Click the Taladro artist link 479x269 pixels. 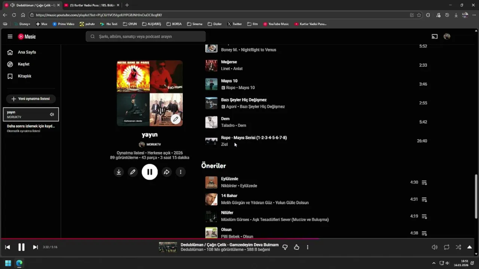click(228, 126)
